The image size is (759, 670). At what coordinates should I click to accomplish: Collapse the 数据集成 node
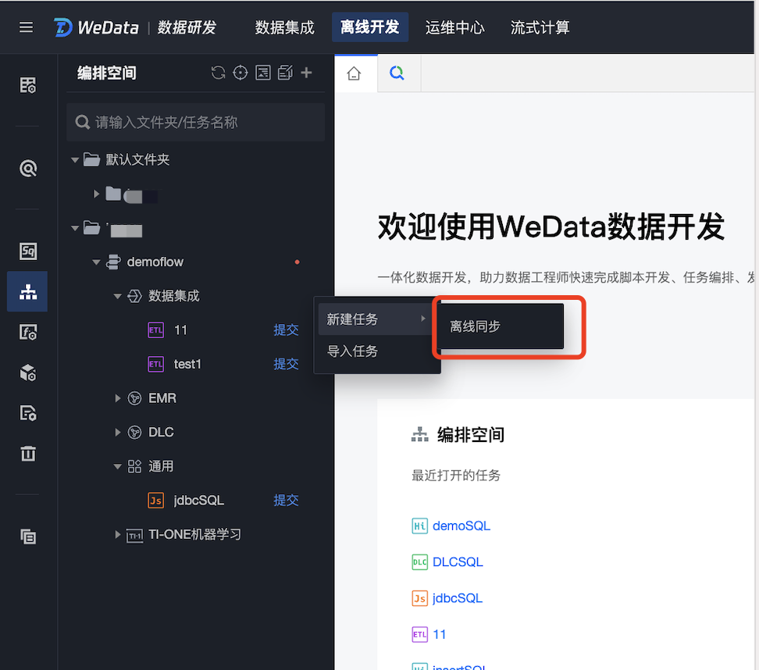(118, 296)
